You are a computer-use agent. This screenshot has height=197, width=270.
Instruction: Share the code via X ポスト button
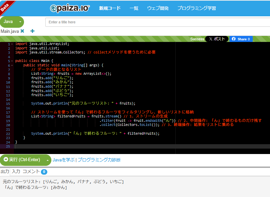click(217, 39)
